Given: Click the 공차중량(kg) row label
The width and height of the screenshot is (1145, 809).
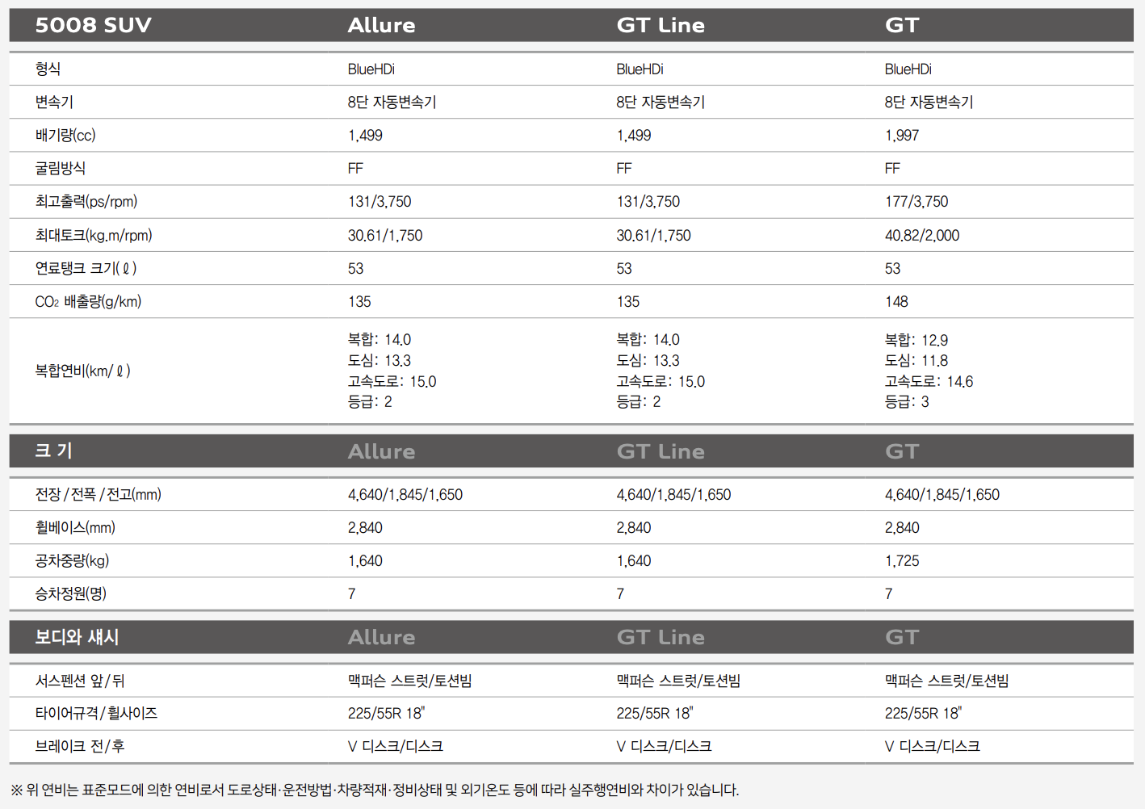Looking at the screenshot, I should tap(72, 560).
